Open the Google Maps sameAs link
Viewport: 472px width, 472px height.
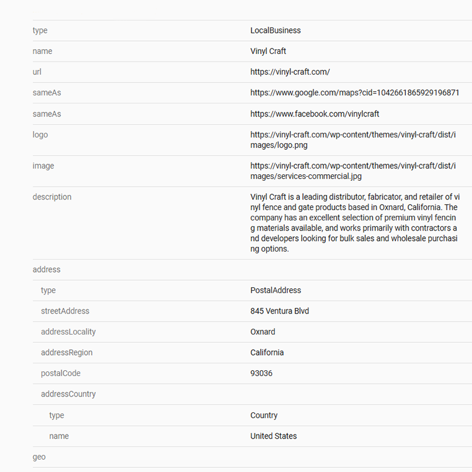pyautogui.click(x=354, y=93)
